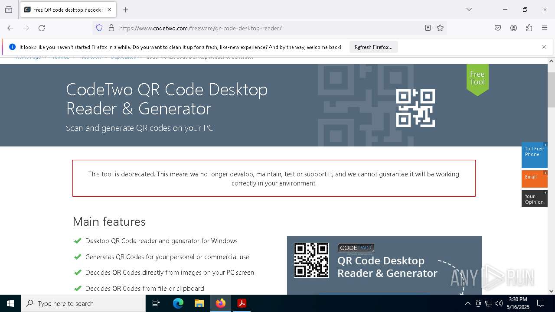Open the Toll Free Phone side tab
Image resolution: width=555 pixels, height=312 pixels.
pyautogui.click(x=534, y=155)
